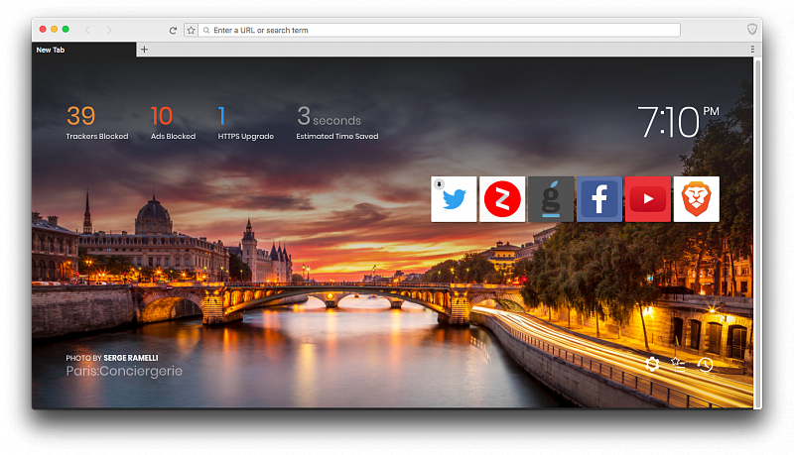794x455 pixels.
Task: Go back with the back arrow
Action: (x=87, y=31)
